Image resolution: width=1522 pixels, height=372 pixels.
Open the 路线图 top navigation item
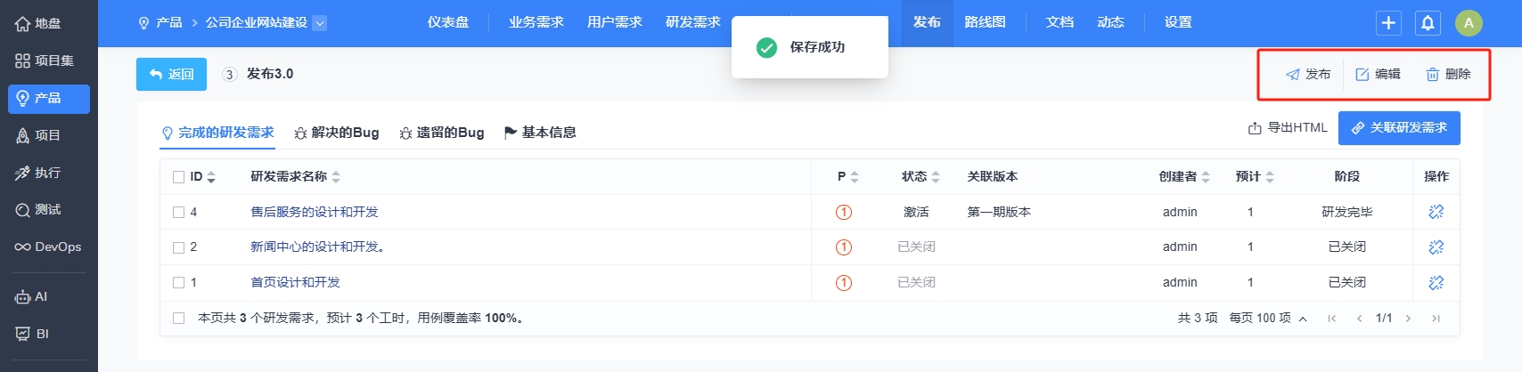985,22
